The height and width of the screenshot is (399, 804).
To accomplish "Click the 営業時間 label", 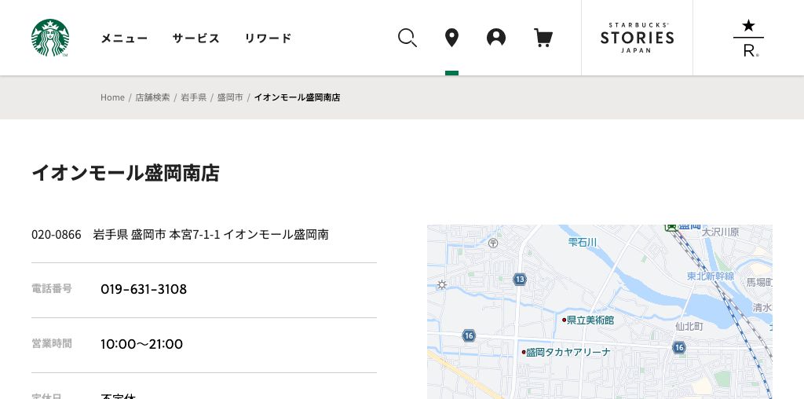I will [x=52, y=343].
